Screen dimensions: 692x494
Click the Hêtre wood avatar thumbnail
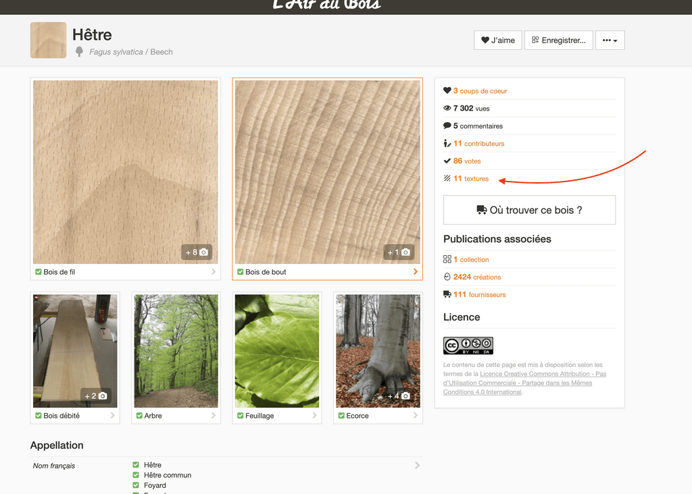[x=49, y=40]
